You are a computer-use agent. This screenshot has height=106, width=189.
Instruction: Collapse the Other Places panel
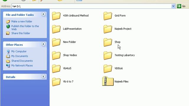click(43, 44)
